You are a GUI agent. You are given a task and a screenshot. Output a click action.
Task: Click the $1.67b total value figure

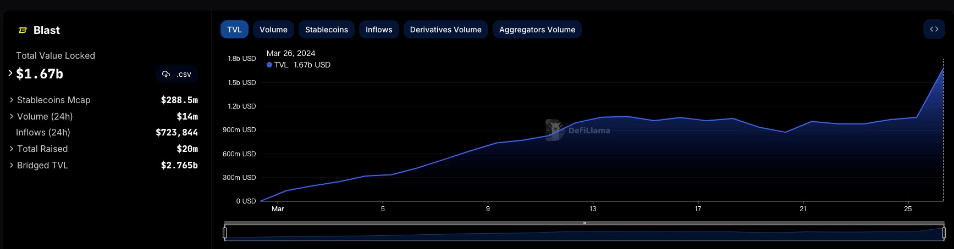[x=40, y=74]
